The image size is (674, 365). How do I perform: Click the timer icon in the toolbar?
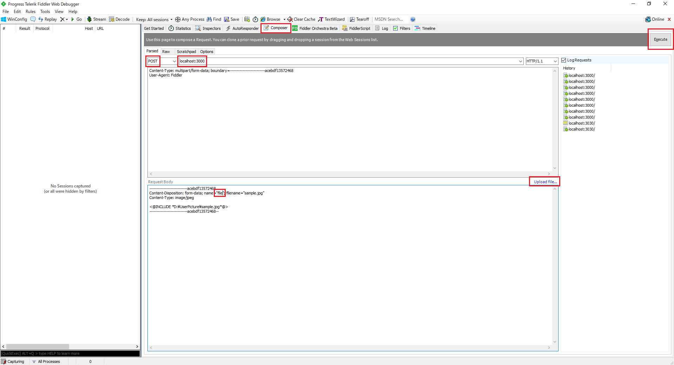coord(256,19)
